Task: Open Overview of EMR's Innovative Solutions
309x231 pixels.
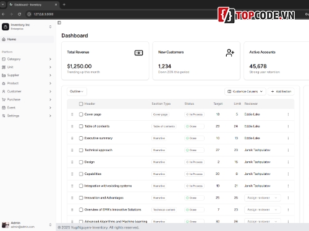Action: coord(113,209)
